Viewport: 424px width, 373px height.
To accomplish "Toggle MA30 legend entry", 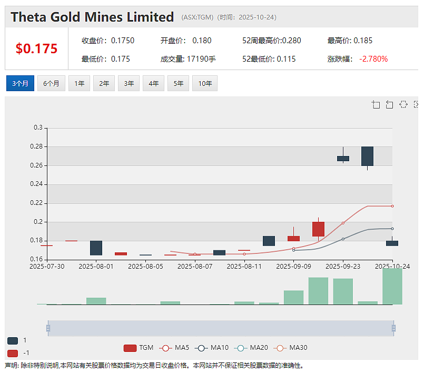I will click(x=290, y=348).
